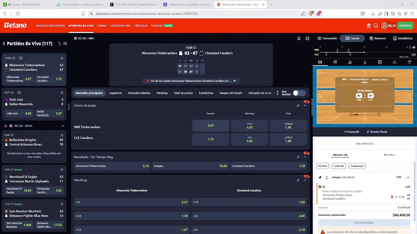
Task: Toggle the Campeones filter chip
Action: [x=357, y=166]
